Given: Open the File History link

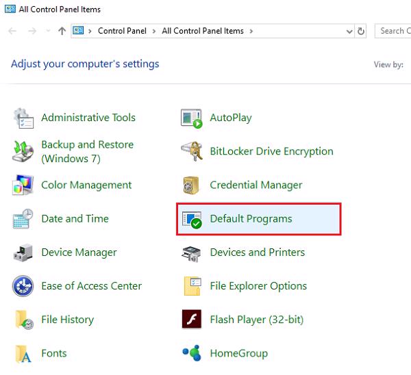Looking at the screenshot, I should pyautogui.click(x=67, y=320).
